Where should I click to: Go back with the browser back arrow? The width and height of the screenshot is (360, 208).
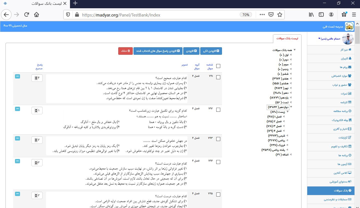6,15
